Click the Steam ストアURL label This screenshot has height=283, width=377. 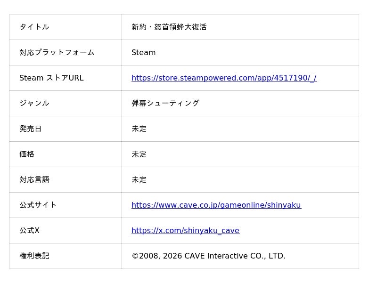coord(51,78)
